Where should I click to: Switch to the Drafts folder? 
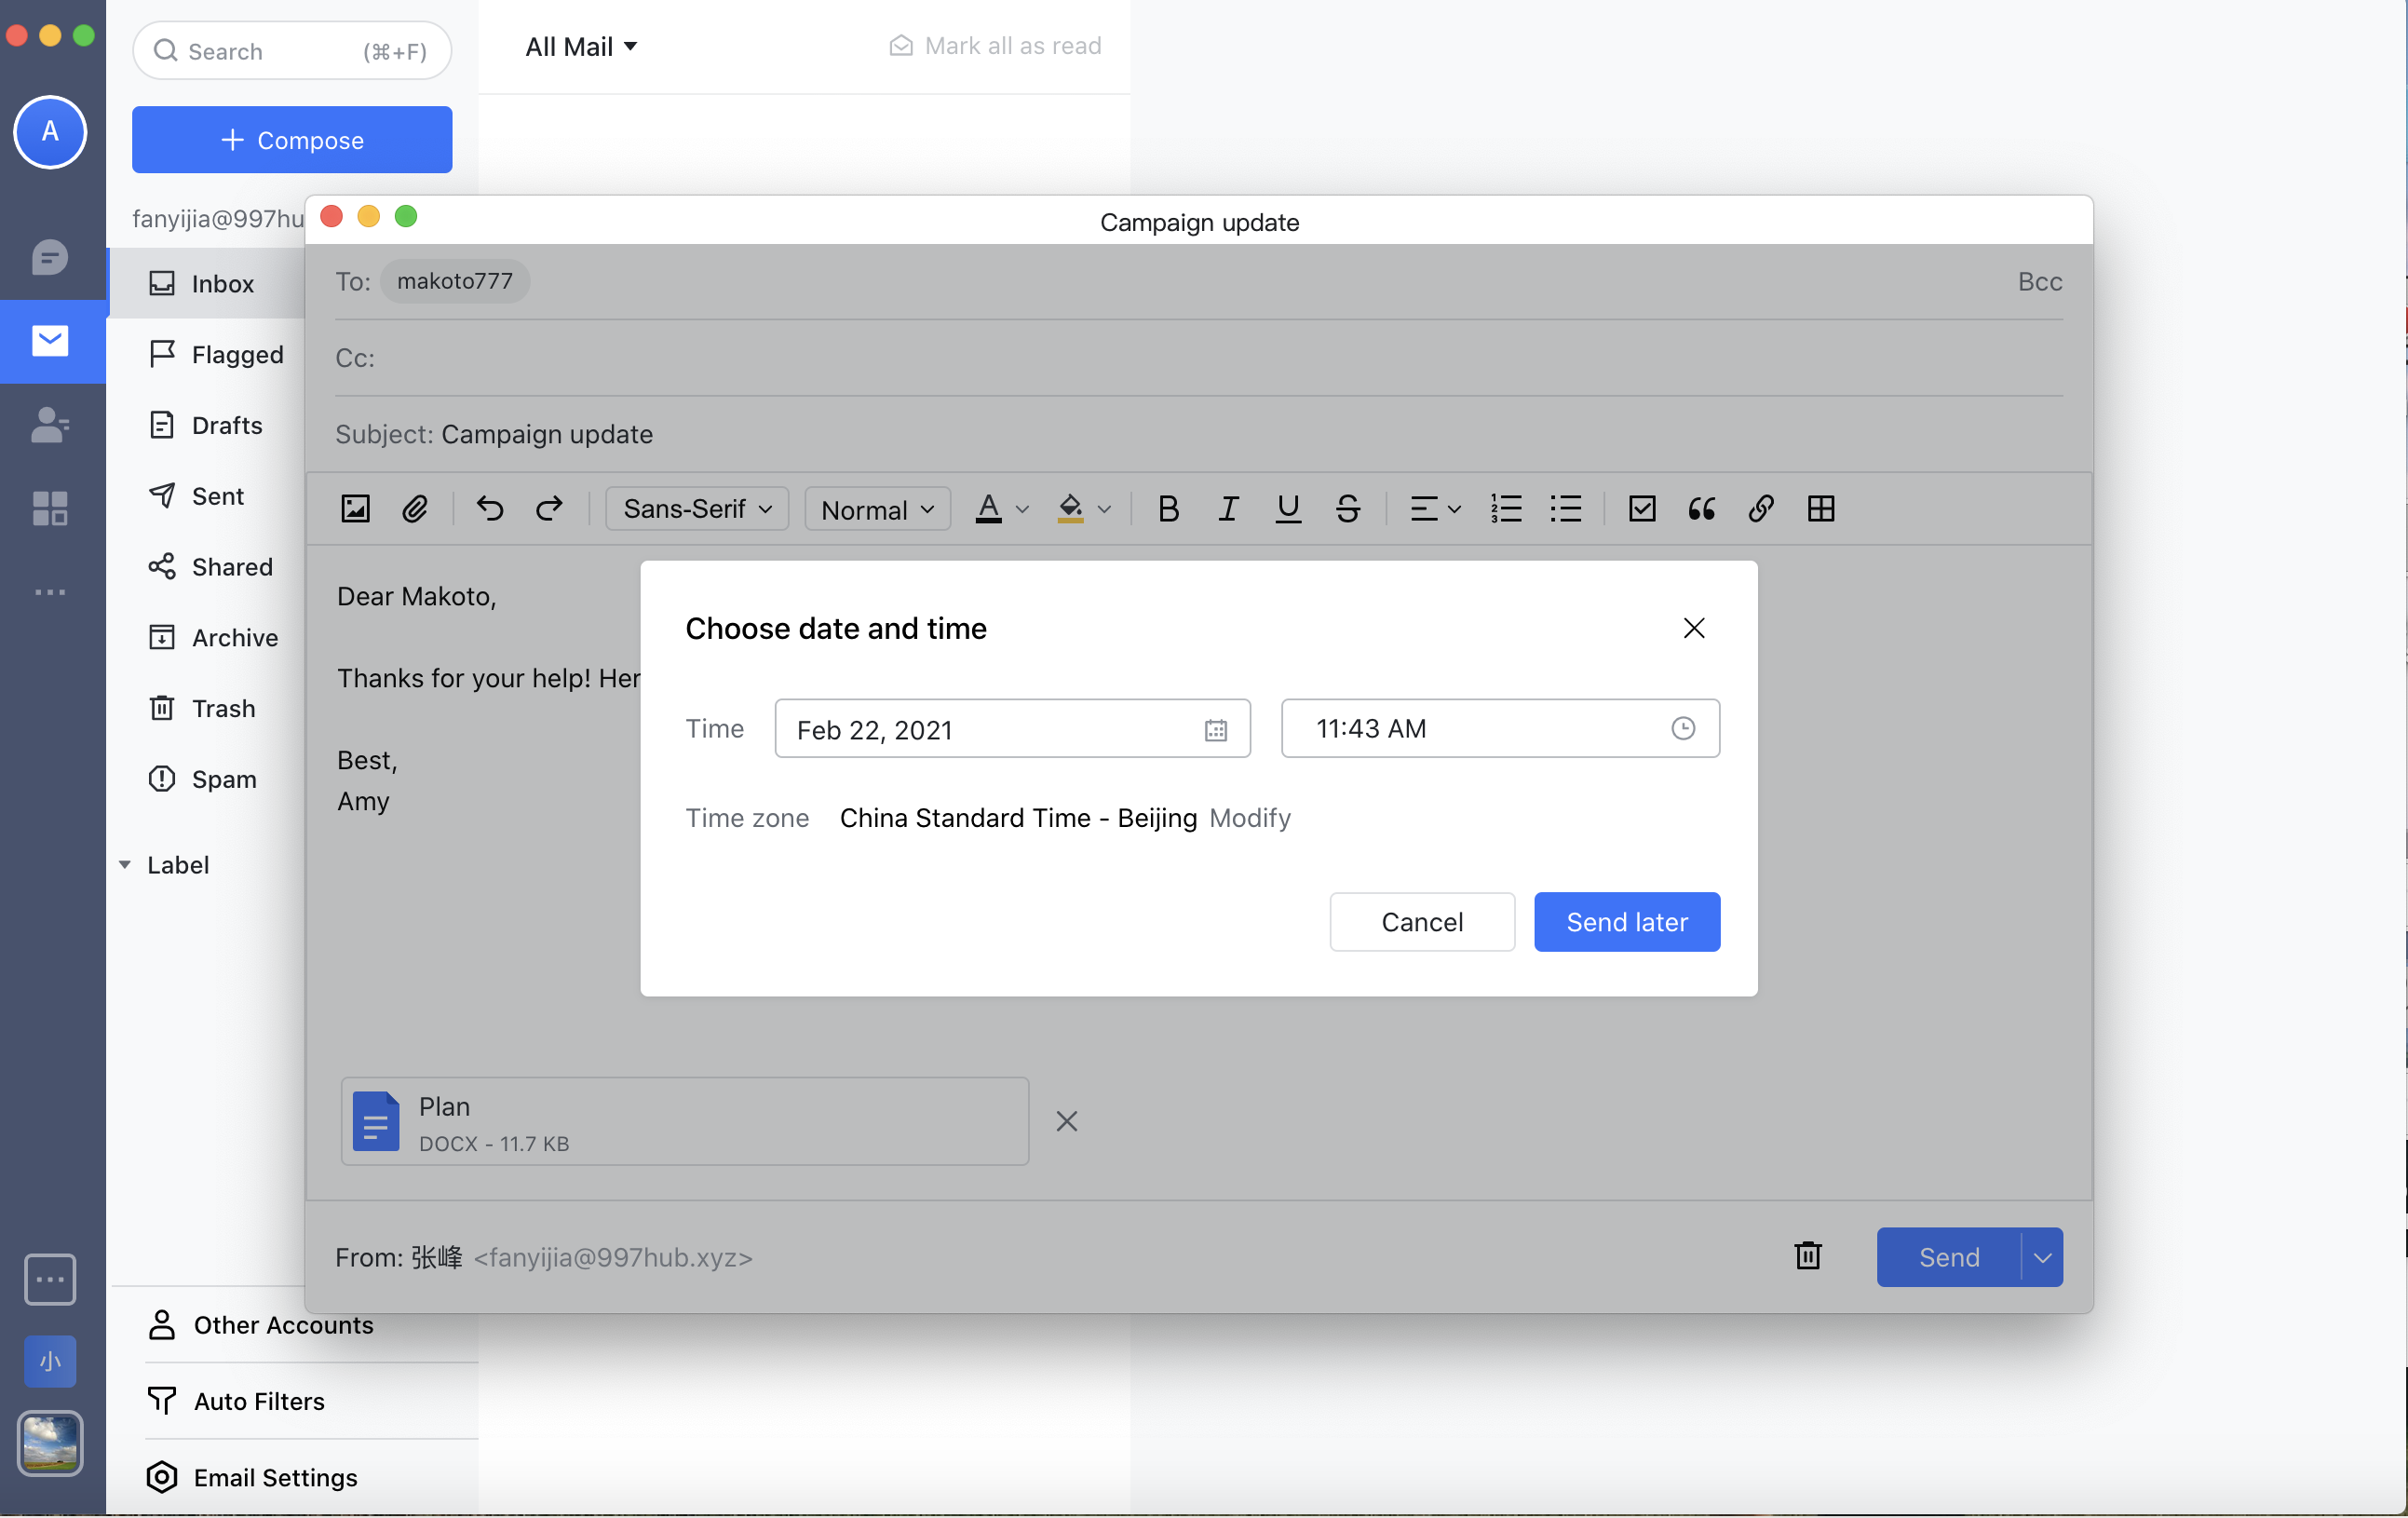pos(224,425)
